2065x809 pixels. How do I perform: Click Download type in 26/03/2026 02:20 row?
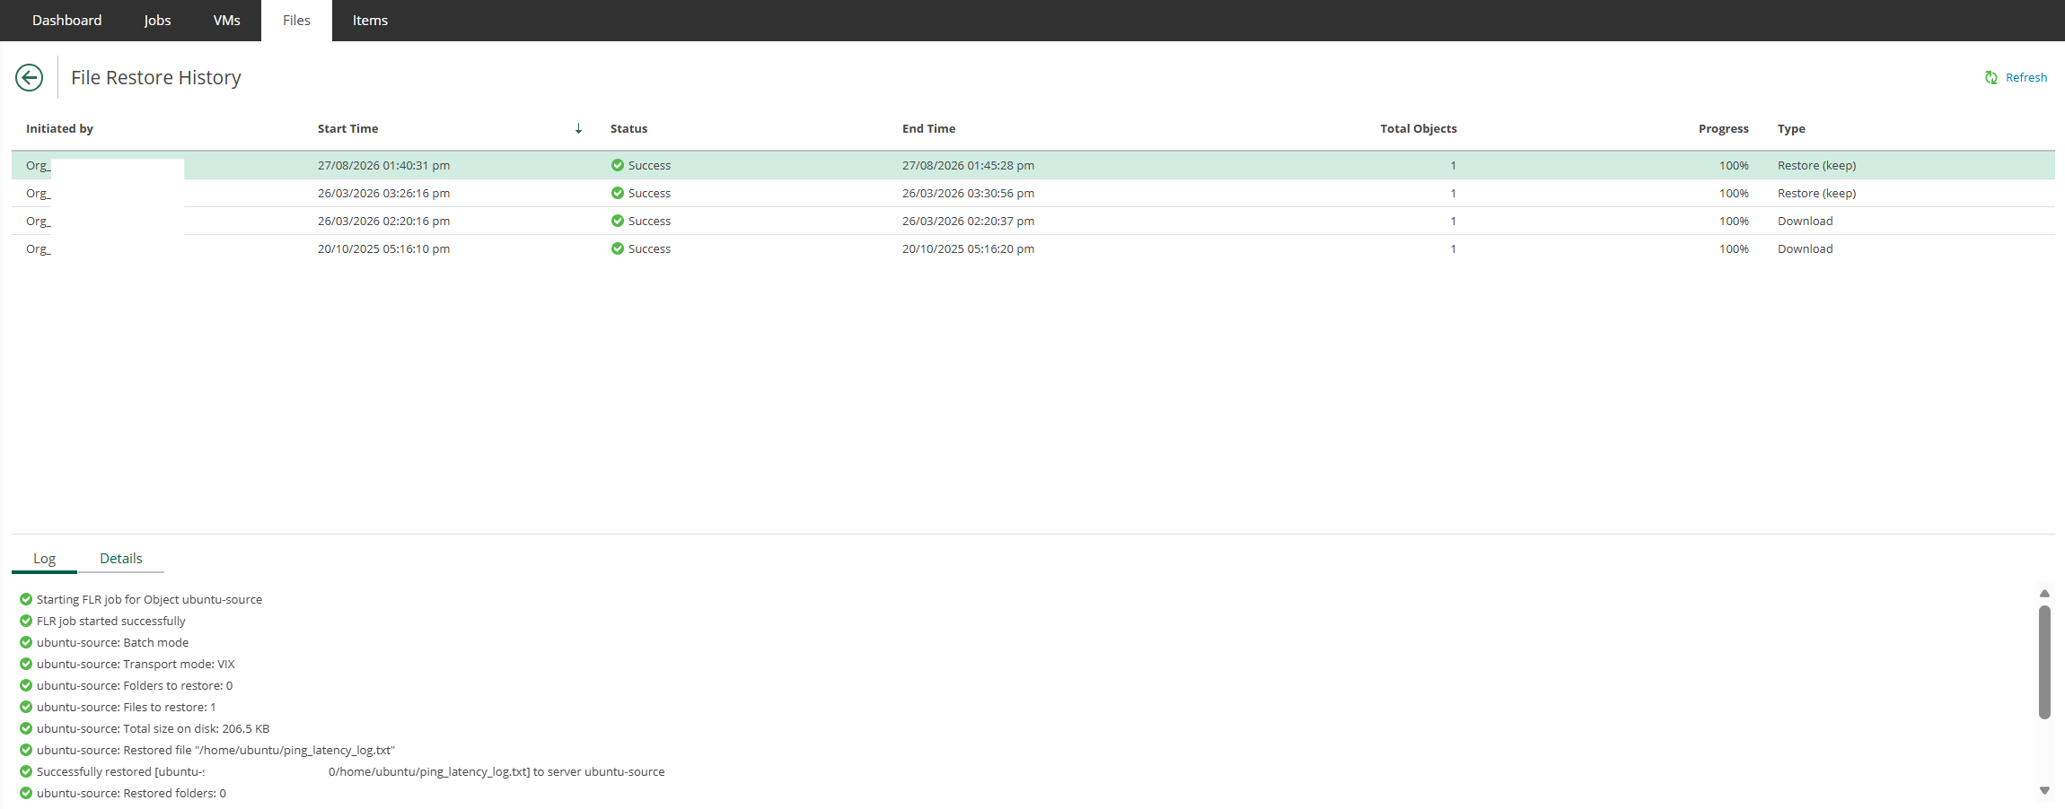click(x=1805, y=221)
